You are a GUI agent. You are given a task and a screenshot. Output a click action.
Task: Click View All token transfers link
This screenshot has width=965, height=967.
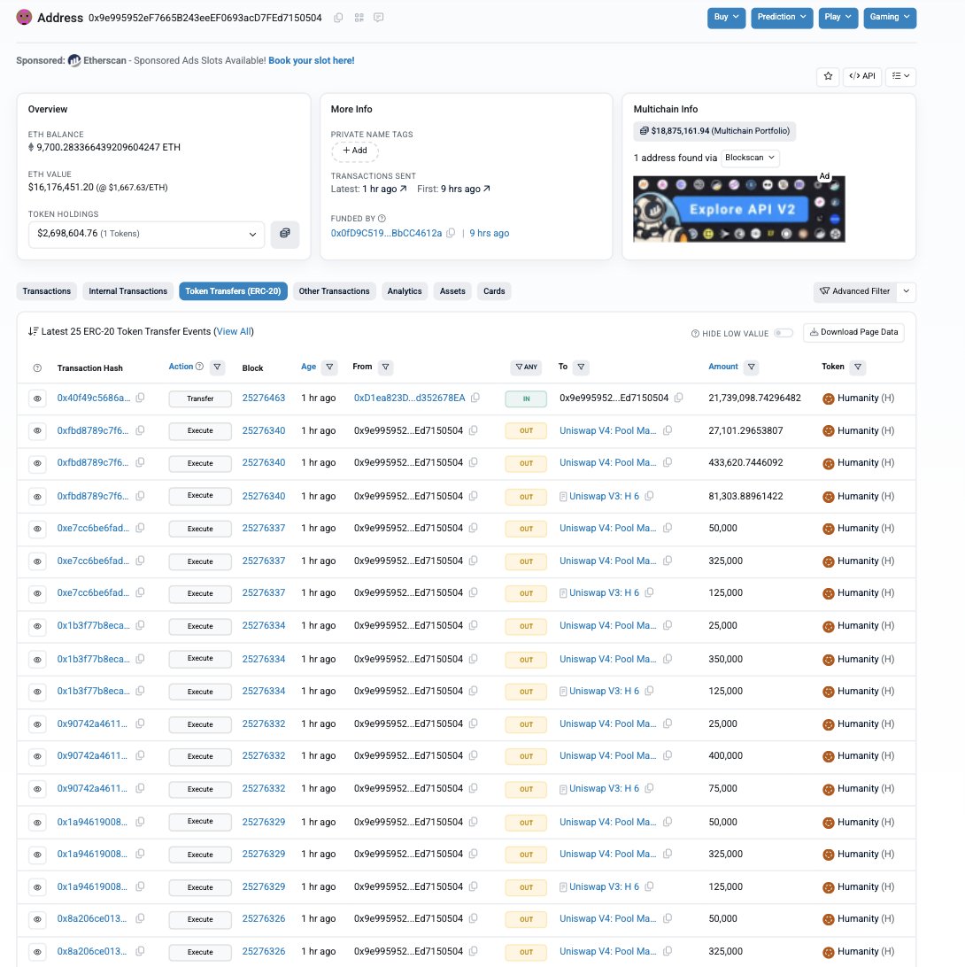pyautogui.click(x=235, y=332)
